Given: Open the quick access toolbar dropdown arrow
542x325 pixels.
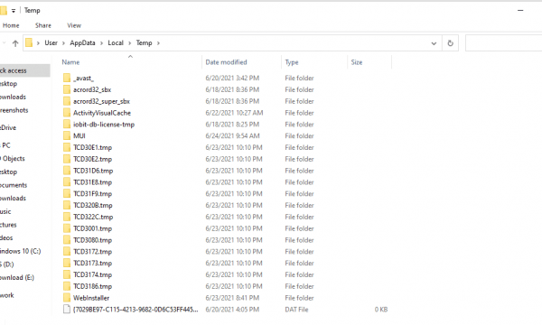Looking at the screenshot, I should tap(14, 11).
